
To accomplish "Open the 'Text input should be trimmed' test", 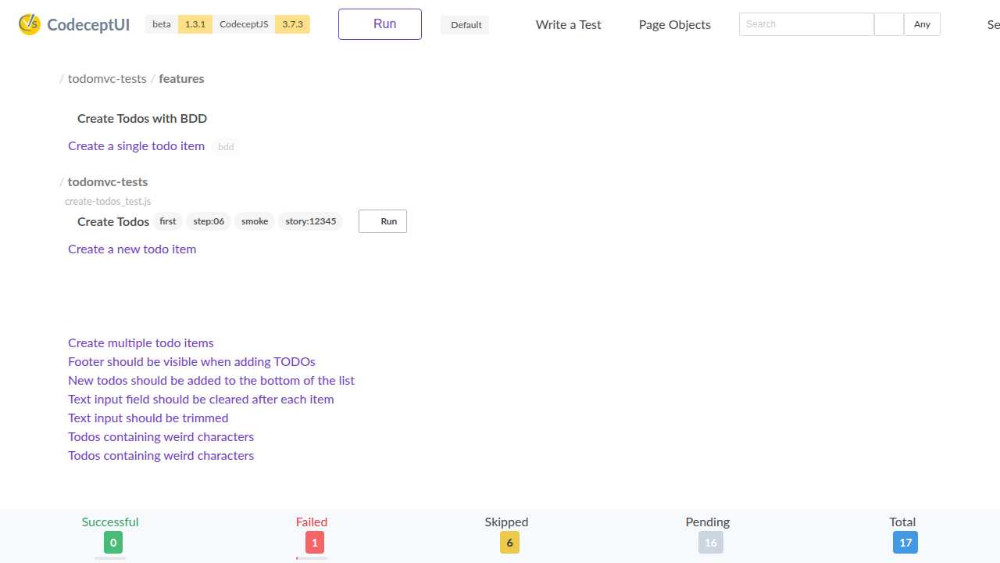I will (x=148, y=418).
